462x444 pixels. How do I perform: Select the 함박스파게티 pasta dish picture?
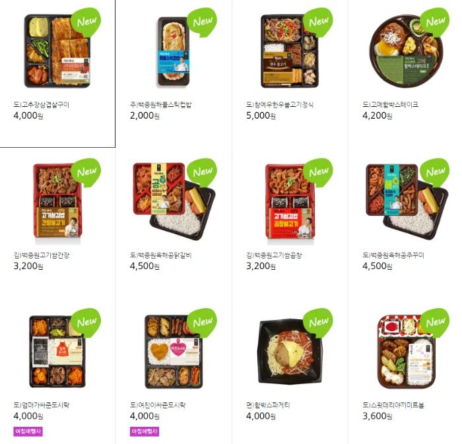290,352
